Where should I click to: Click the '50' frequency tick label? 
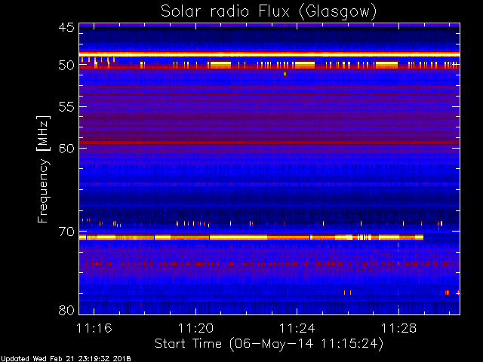click(x=66, y=66)
